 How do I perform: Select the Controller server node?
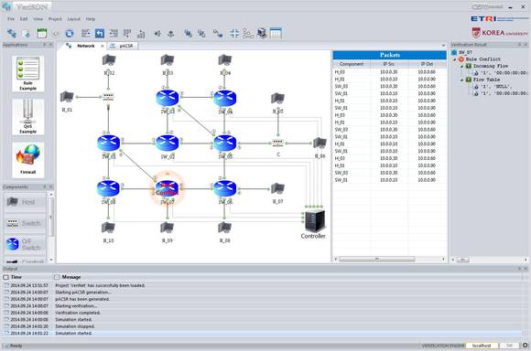pos(315,221)
